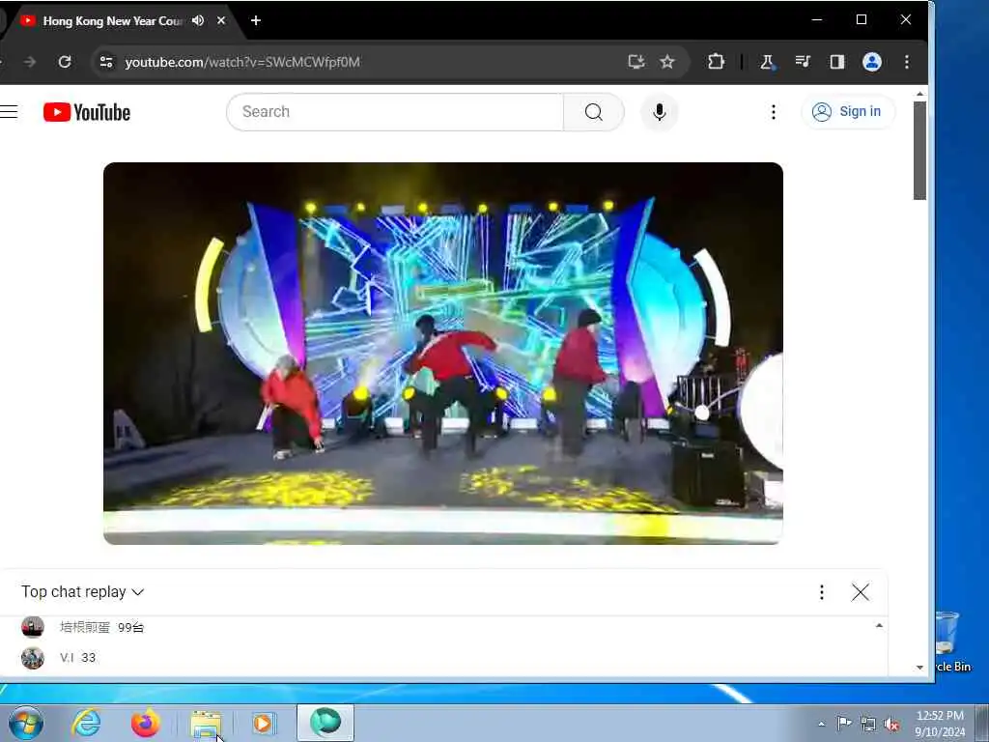The height and width of the screenshot is (742, 989).
Task: Focus the YouTube Search field
Action: click(x=395, y=112)
